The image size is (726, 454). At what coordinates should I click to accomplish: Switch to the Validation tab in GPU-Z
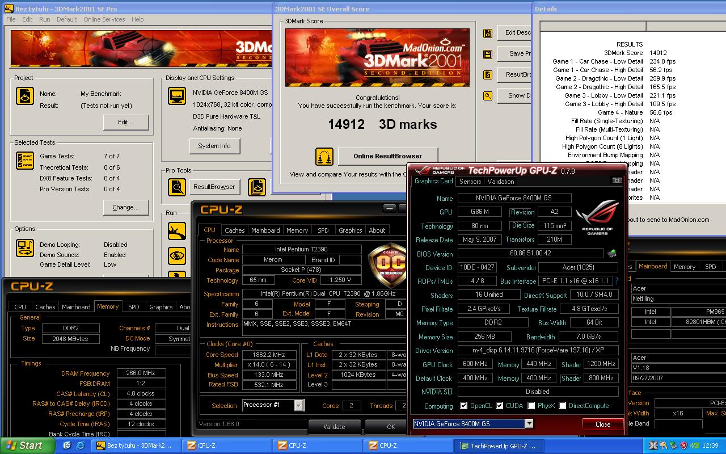point(501,182)
